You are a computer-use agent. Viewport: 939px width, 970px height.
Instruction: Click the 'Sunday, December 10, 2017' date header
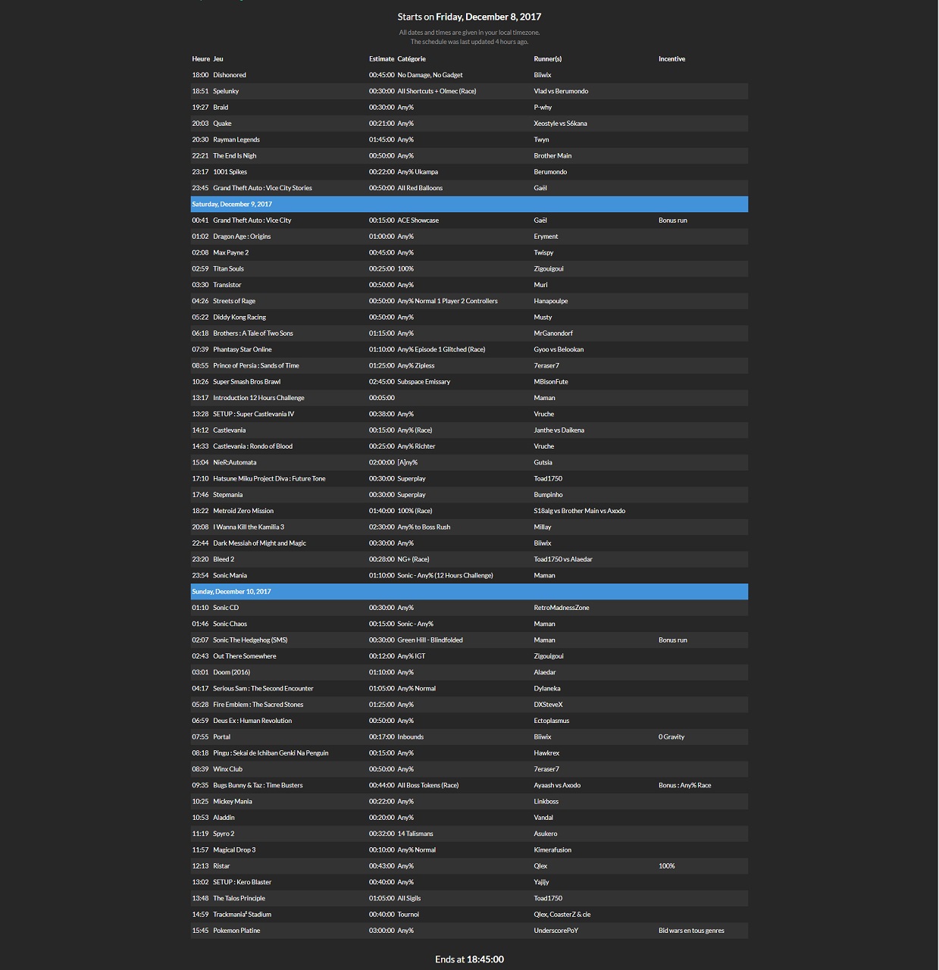[469, 592]
